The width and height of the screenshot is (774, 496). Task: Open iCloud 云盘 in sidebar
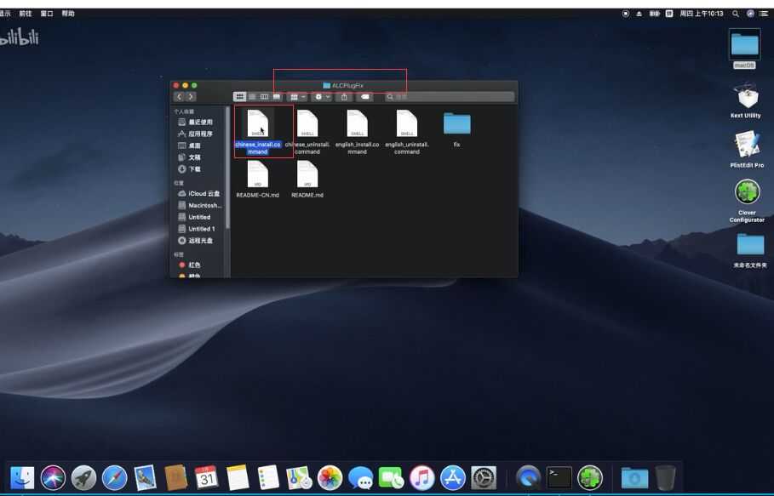199,193
